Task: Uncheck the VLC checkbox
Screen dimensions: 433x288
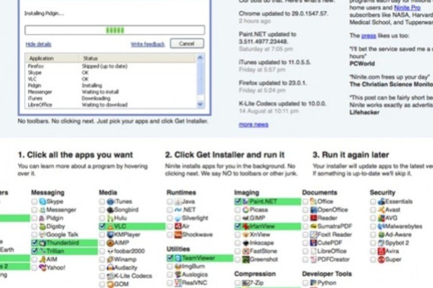Action: click(102, 226)
